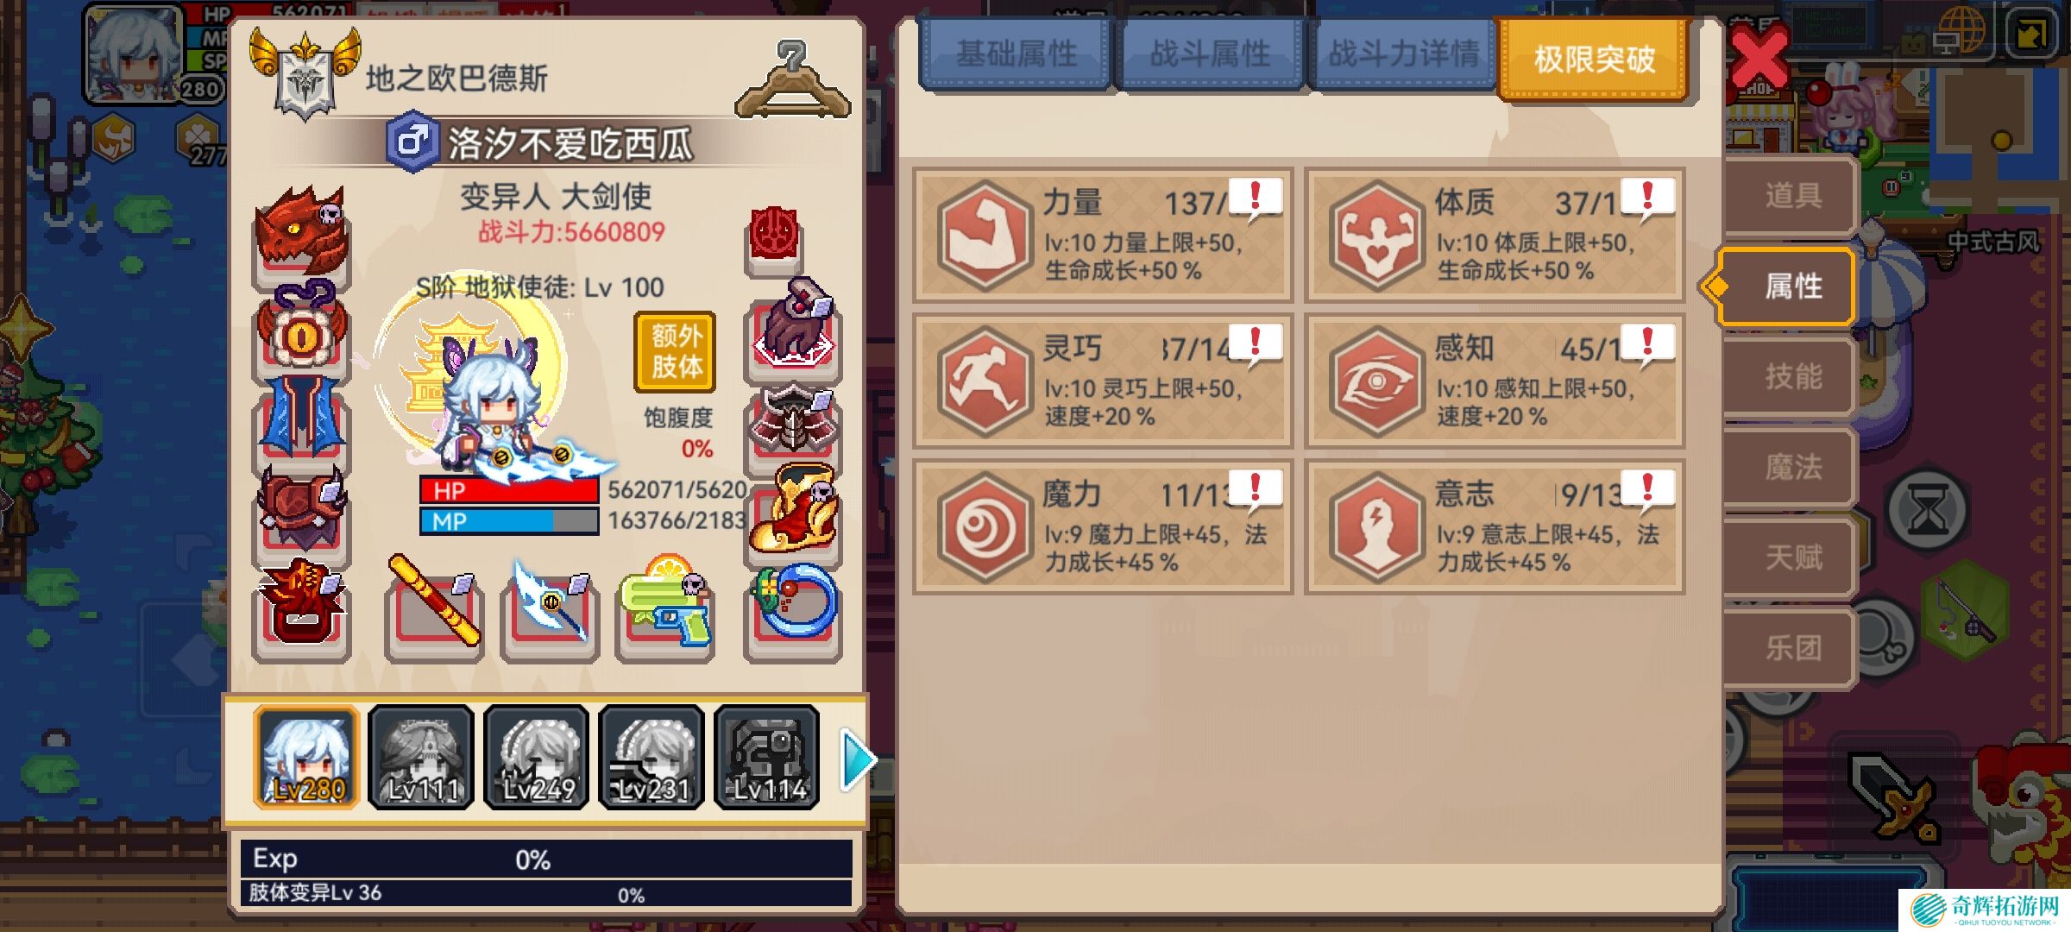Click the 感知 perception eye icon
The image size is (2071, 932).
1375,381
